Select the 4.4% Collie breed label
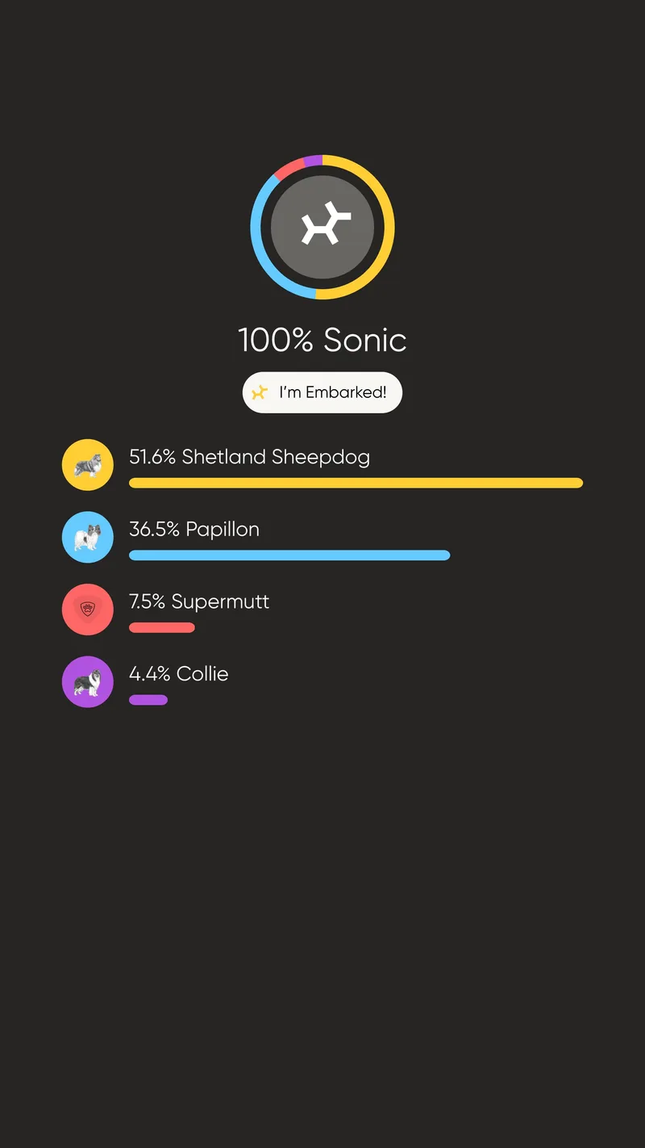Screen dimensions: 645x1148 (179, 674)
